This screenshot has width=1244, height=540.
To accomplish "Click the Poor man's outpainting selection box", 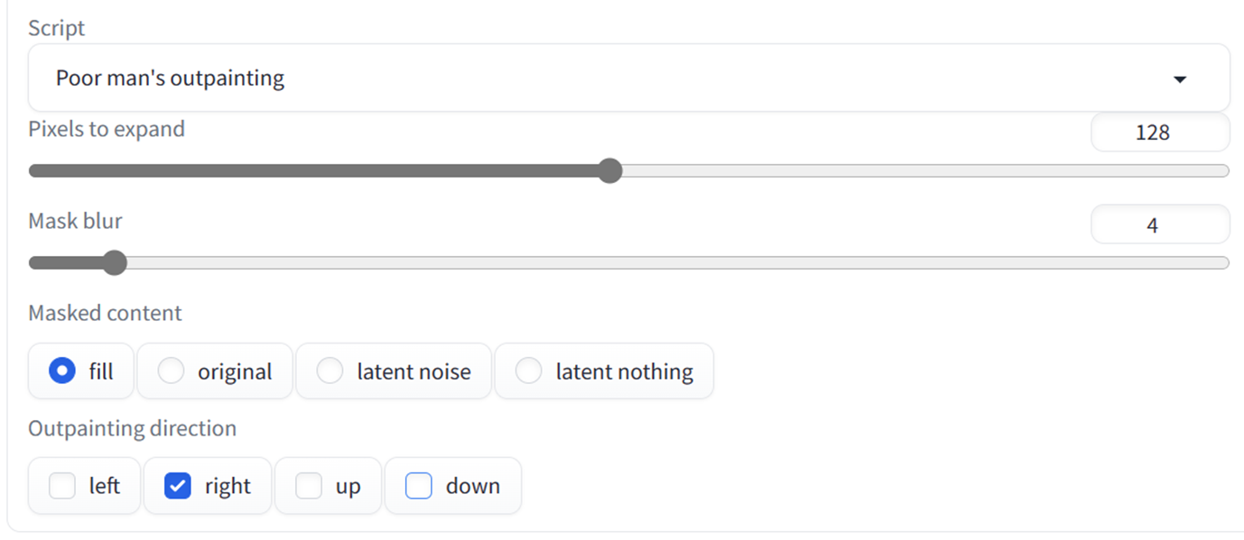I will pyautogui.click(x=628, y=78).
